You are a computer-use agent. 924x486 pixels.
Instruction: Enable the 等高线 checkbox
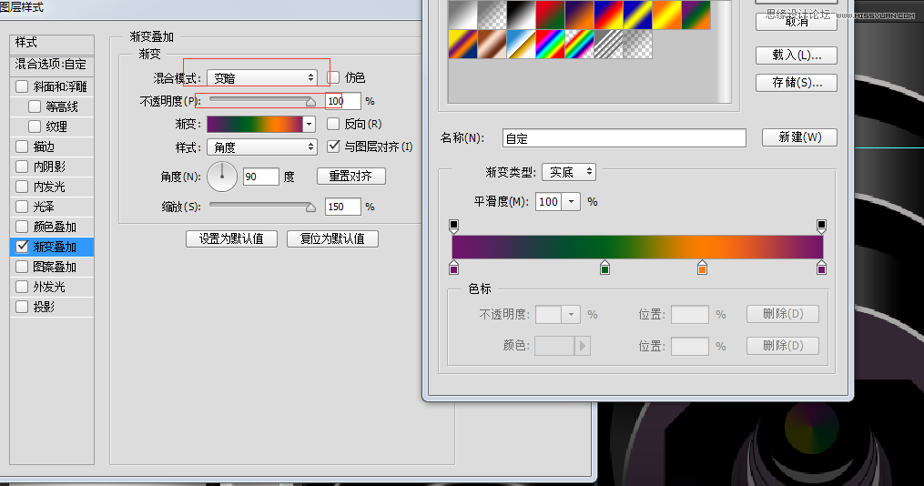pos(35,106)
